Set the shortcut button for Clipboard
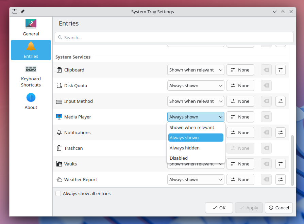The height and width of the screenshot is (224, 304). (240, 70)
